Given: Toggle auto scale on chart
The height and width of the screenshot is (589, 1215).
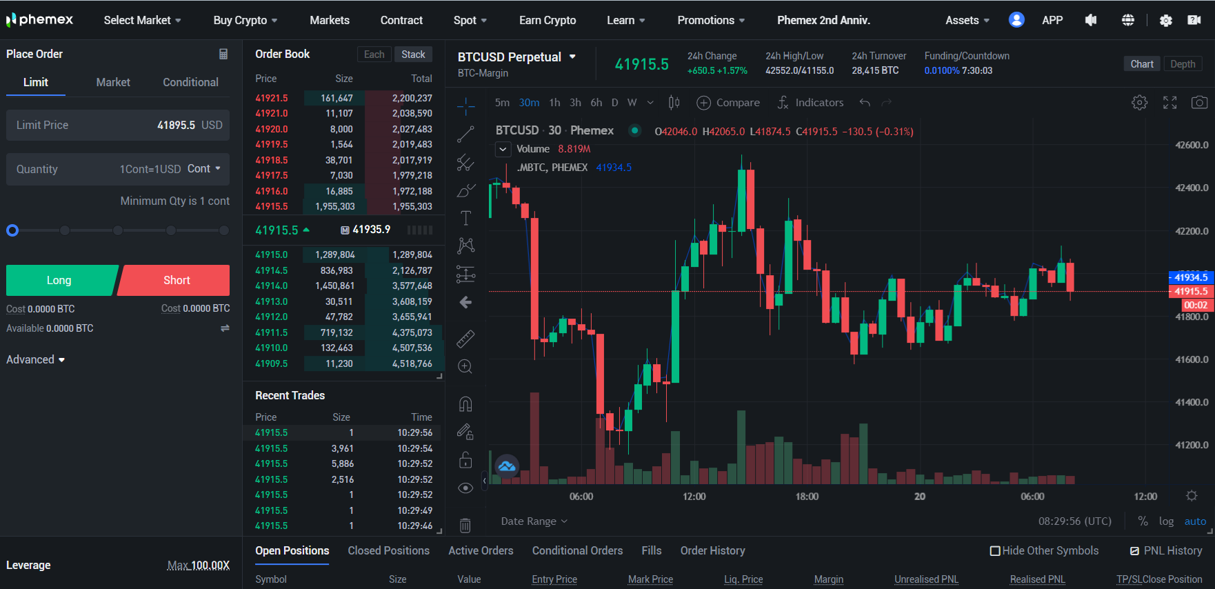Looking at the screenshot, I should click(x=1195, y=521).
